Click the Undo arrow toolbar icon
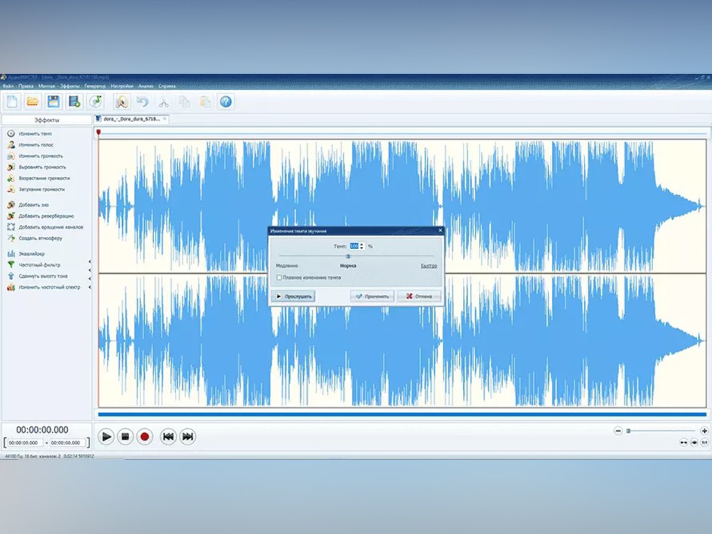 pos(142,101)
